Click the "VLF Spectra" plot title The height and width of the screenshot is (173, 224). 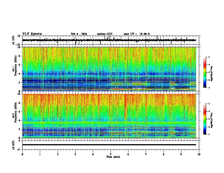(x=32, y=34)
